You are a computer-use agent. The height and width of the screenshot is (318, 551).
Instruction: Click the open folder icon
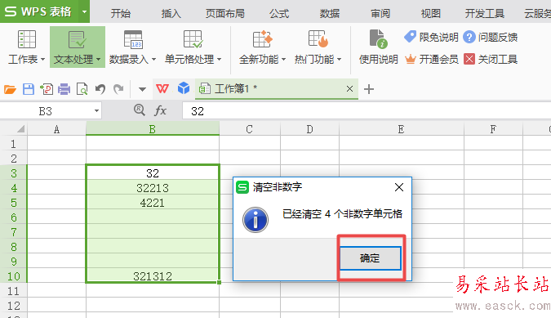tap(10, 89)
